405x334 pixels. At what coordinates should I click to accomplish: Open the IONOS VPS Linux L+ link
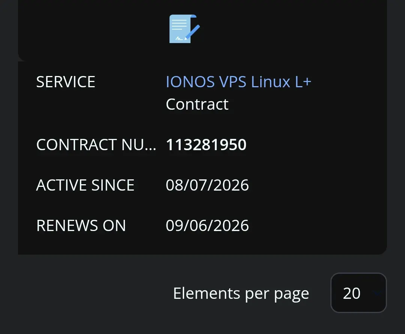[238, 82]
